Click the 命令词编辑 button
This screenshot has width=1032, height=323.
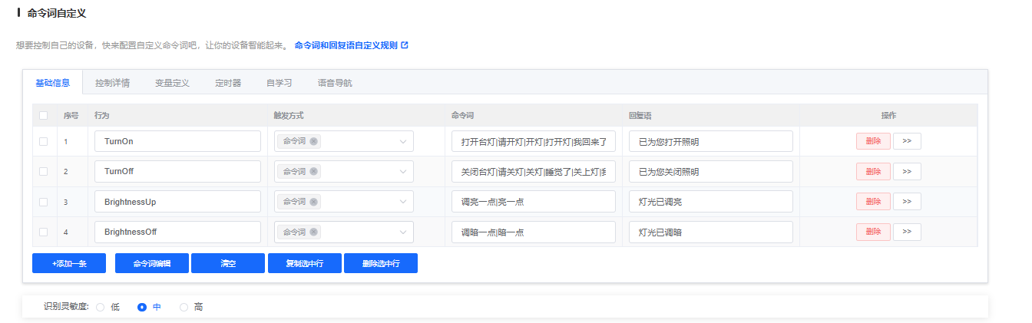click(152, 263)
